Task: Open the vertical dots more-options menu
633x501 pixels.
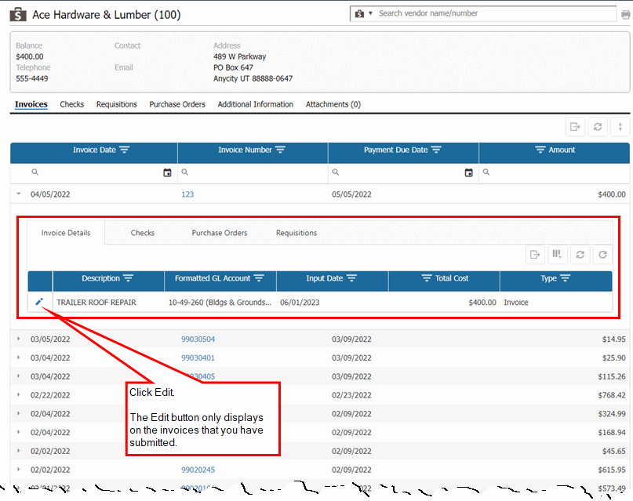Action: (x=620, y=127)
